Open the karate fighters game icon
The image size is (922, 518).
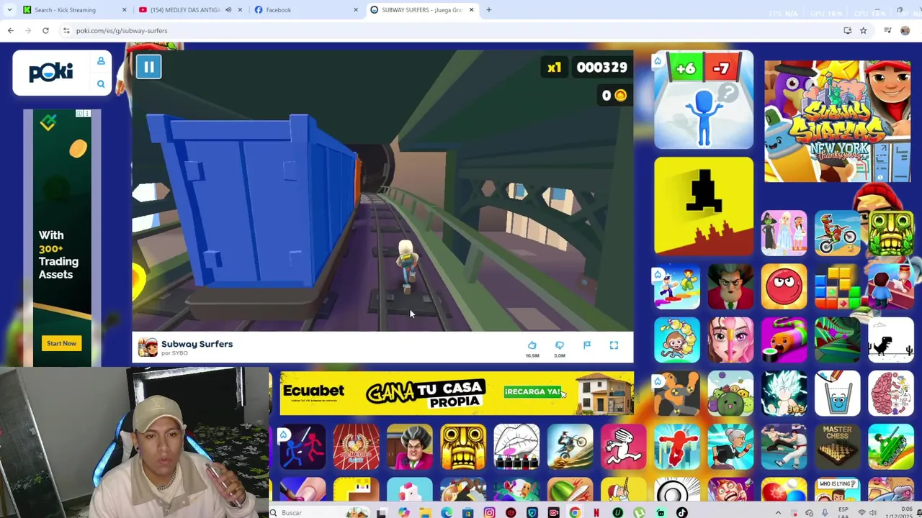click(784, 447)
